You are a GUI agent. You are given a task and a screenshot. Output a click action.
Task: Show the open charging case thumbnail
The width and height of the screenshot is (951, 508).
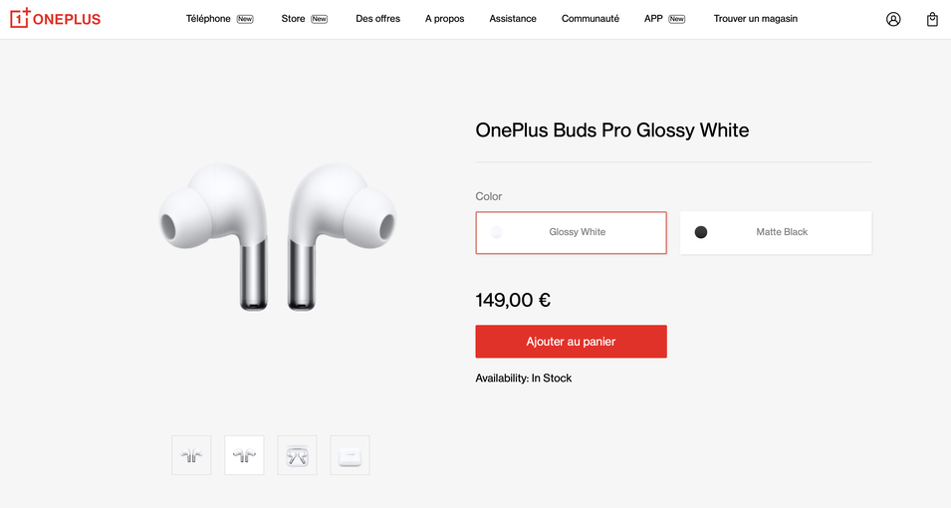(297, 455)
